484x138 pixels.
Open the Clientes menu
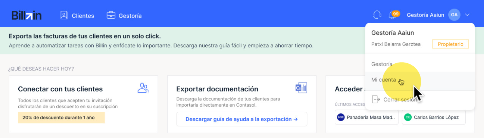coord(77,16)
